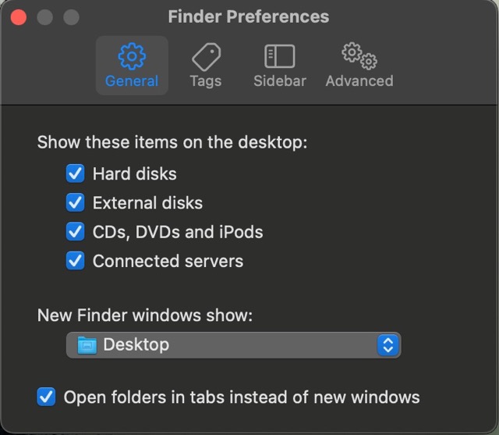Screen dimensions: 499x435
Task: Toggle Open folders in tabs checkbox
Action: click(47, 397)
